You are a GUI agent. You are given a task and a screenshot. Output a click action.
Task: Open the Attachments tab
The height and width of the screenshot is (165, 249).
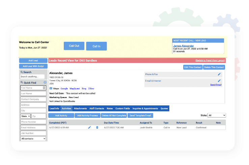(x=80, y=108)
